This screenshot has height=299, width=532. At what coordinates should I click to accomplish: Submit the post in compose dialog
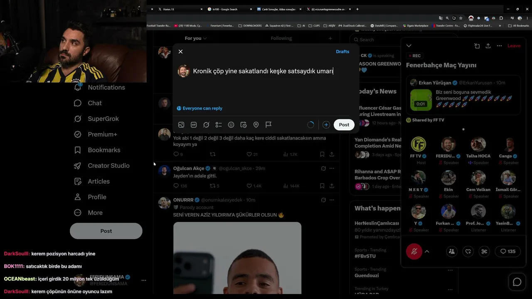click(x=344, y=125)
